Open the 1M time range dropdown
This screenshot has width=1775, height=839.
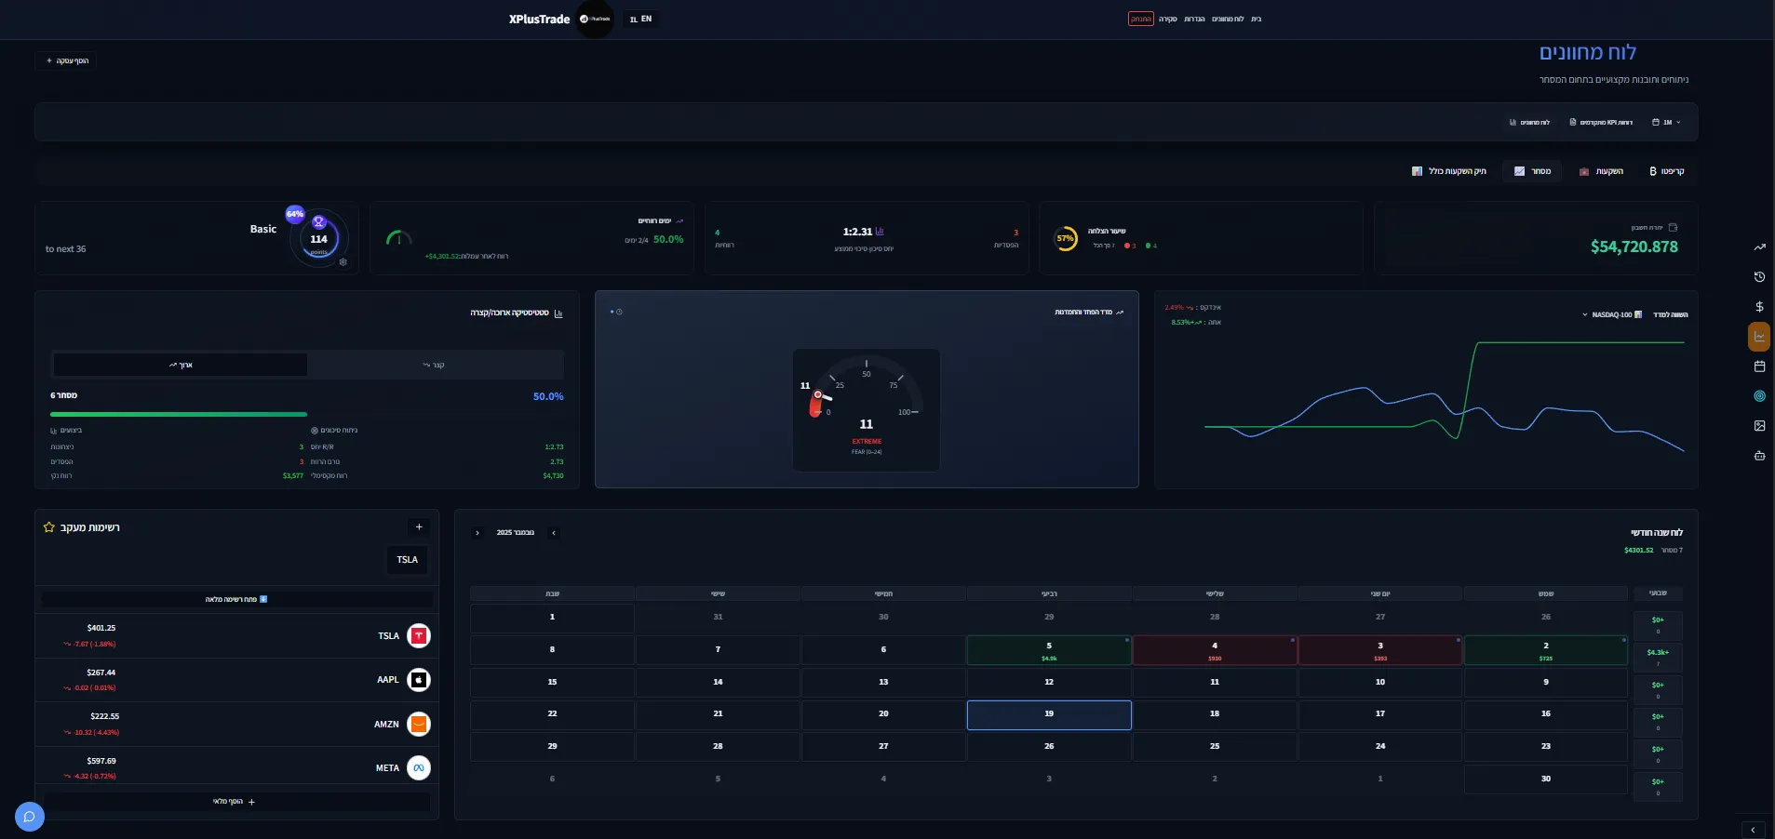1666,123
